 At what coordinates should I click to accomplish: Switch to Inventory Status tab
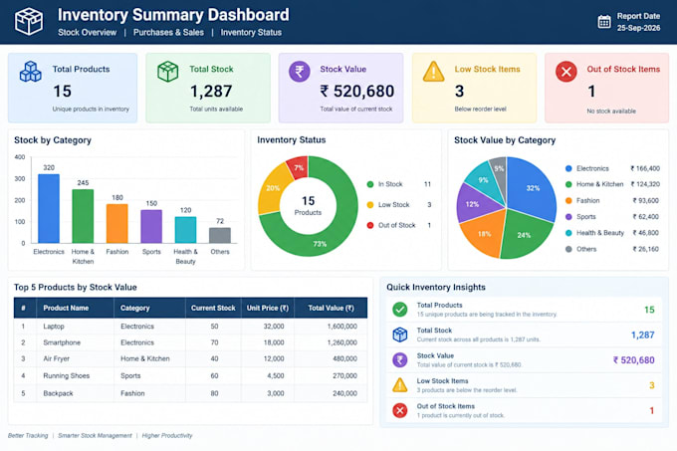[x=251, y=33]
